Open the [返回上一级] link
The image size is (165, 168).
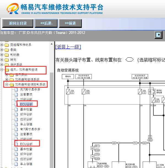coord(68,47)
